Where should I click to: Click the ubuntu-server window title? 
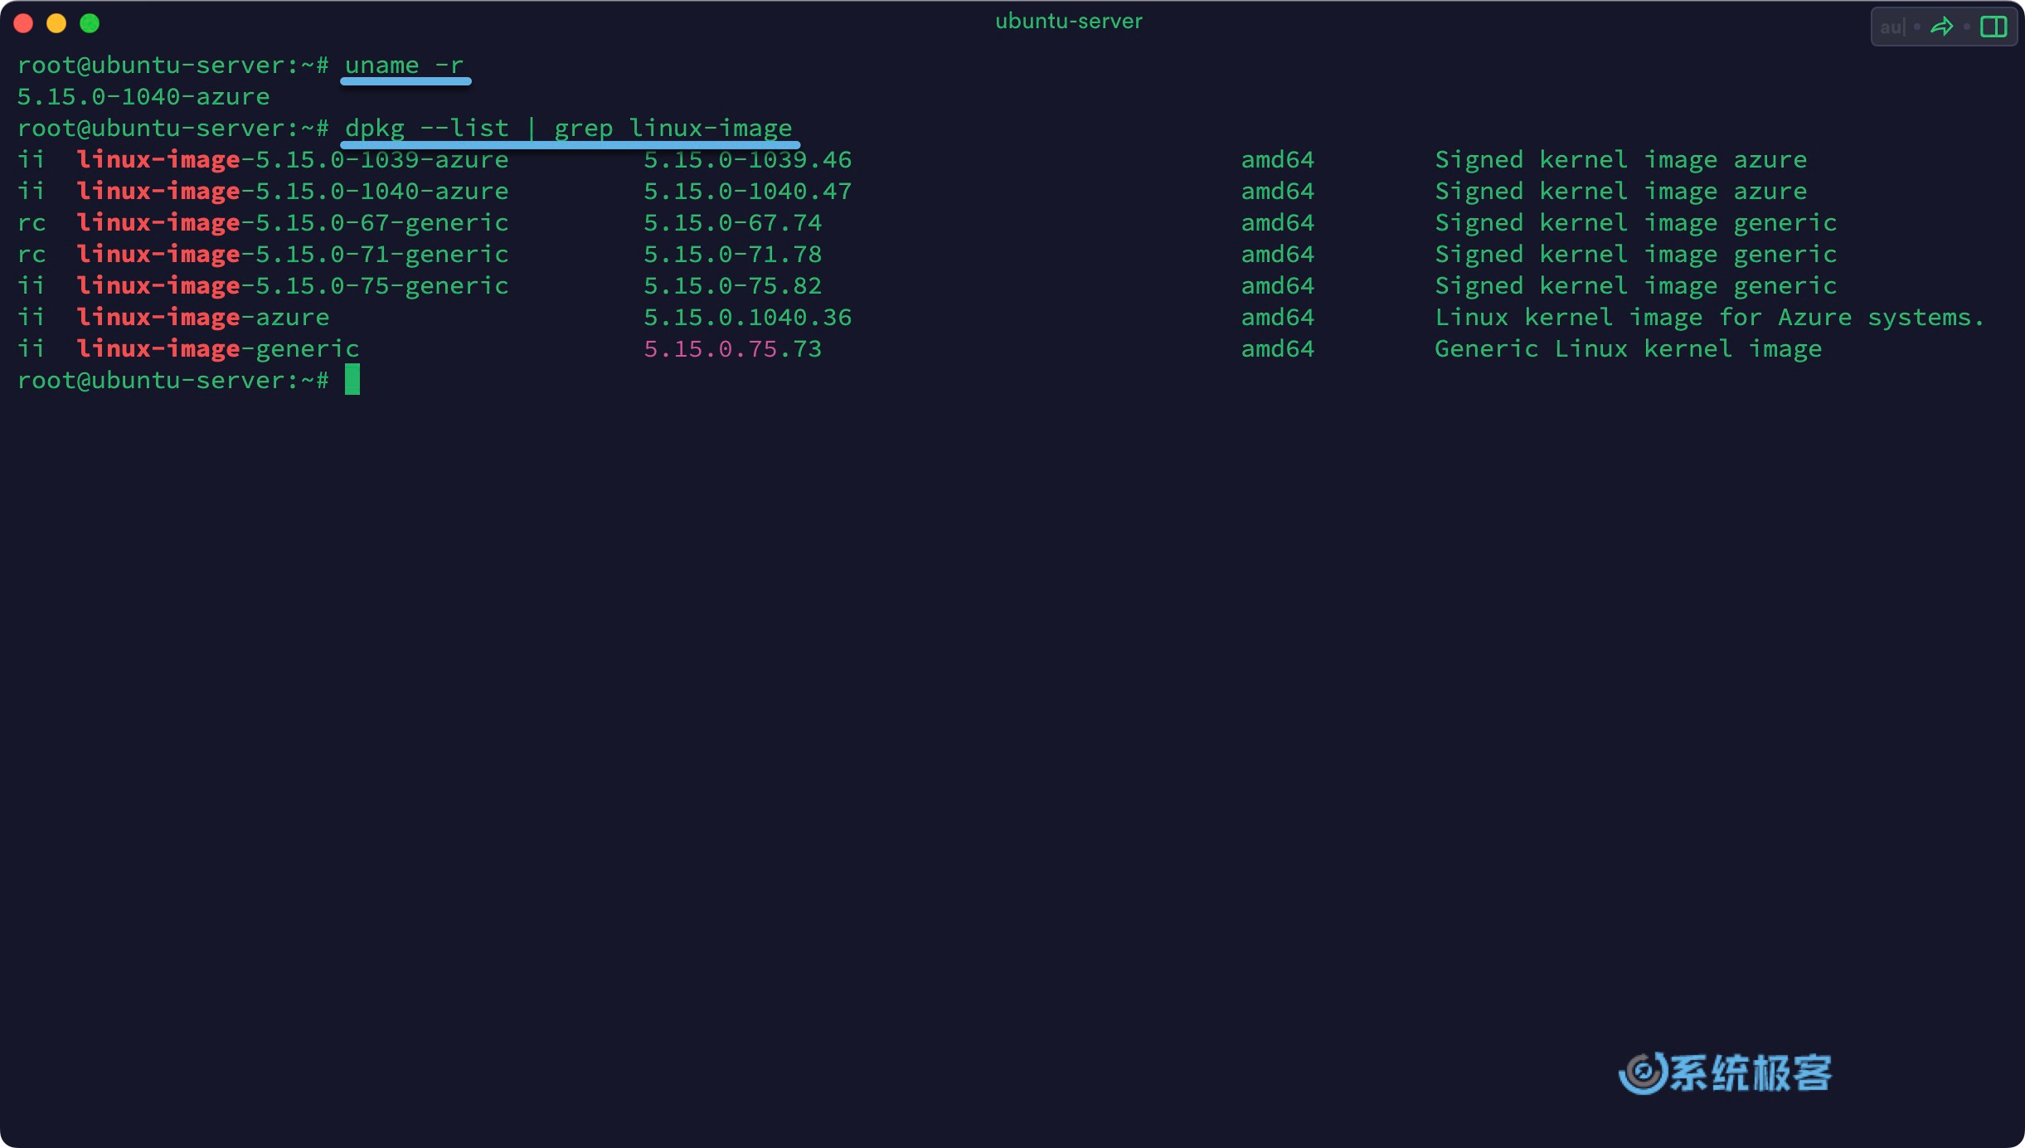[1069, 22]
